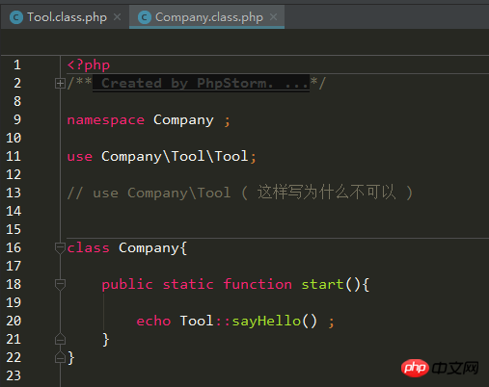Click the php Chinese site watermark logo
Viewport: 489px width, 387px height.
click(440, 368)
